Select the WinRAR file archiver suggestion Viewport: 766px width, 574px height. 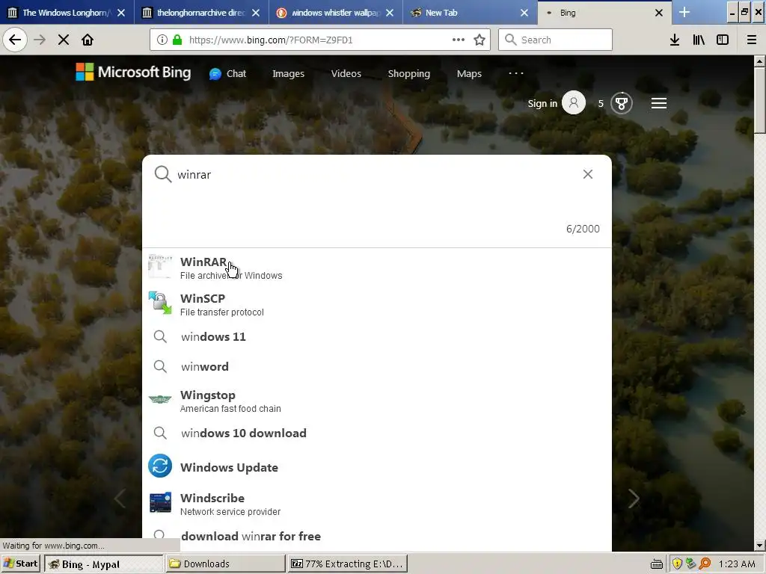tap(377, 268)
